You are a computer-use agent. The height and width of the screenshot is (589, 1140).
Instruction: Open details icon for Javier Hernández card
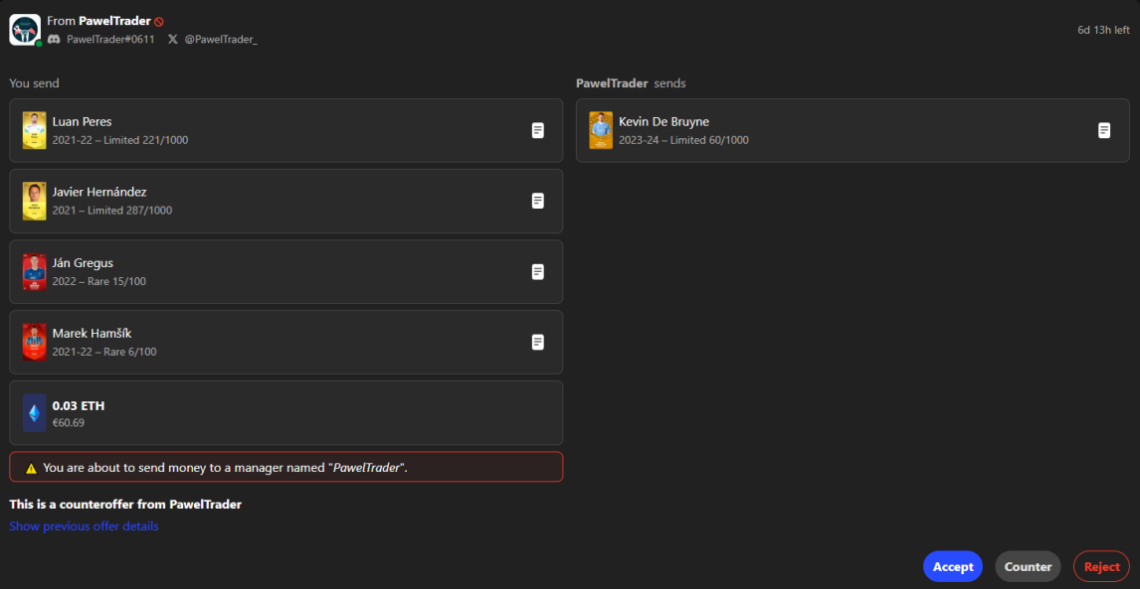(x=538, y=202)
